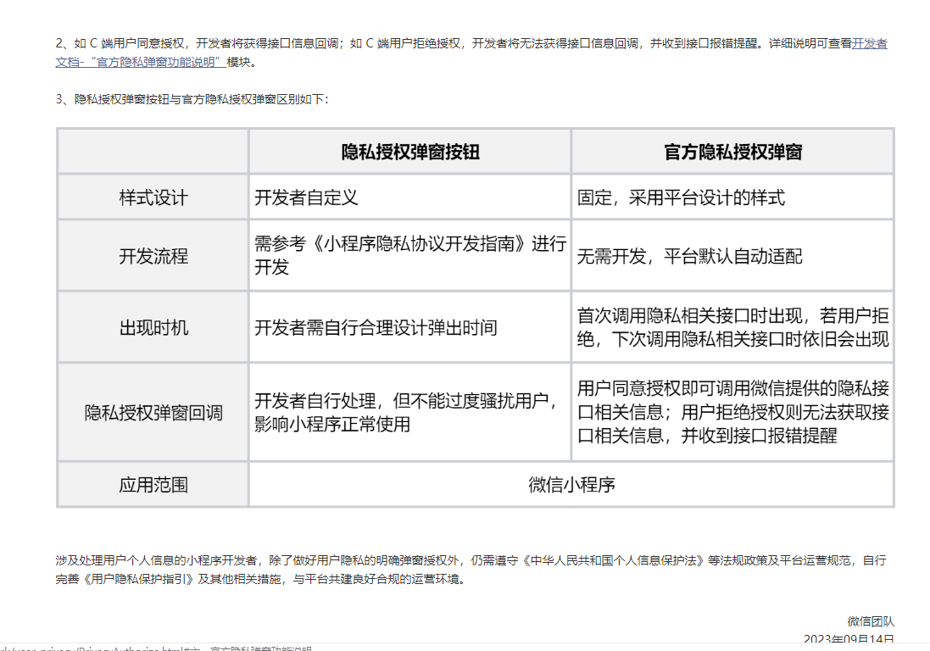The image size is (930, 651).
Task: Select the 无需开发，平台默认自动适配 cell
Action: tap(732, 256)
